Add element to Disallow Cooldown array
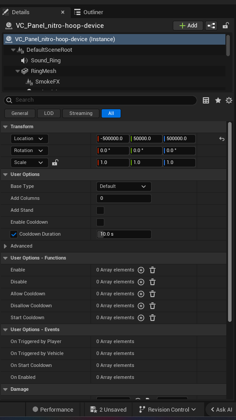This screenshot has height=420, width=236. (x=141, y=306)
